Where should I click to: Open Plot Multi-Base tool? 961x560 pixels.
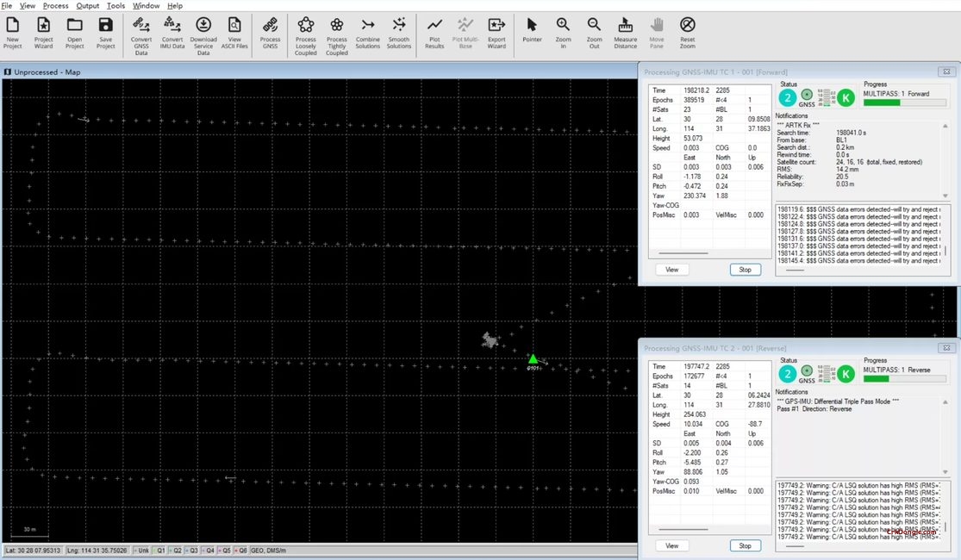click(x=465, y=33)
